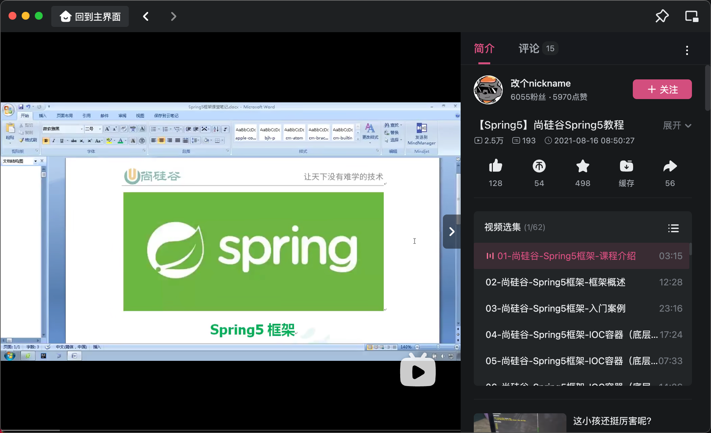Play episode 03-尚硅谷-Spring5框架-入门案例
711x433 pixels.
(581, 308)
